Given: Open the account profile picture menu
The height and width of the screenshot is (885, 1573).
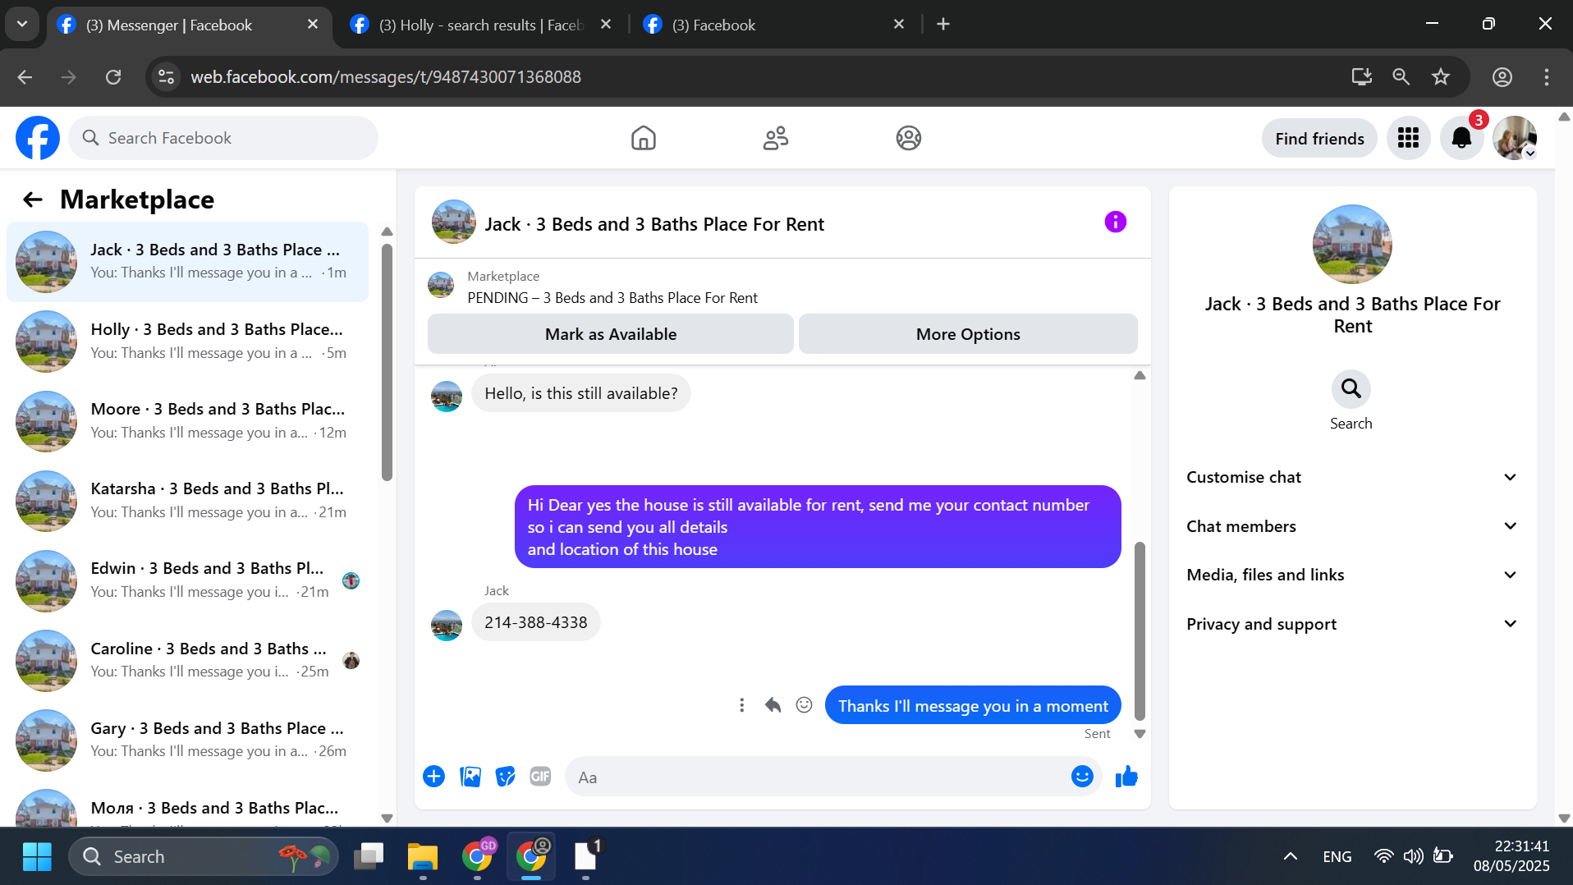Looking at the screenshot, I should pyautogui.click(x=1515, y=138).
